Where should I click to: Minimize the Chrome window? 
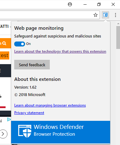(85, 4)
